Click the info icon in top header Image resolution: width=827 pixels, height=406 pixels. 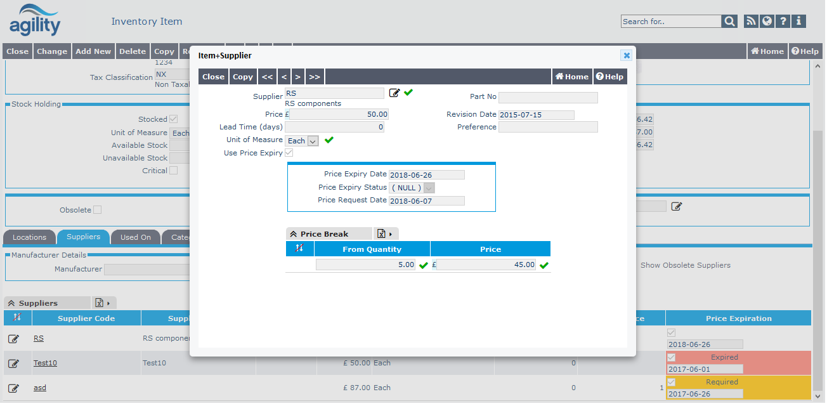(x=799, y=21)
